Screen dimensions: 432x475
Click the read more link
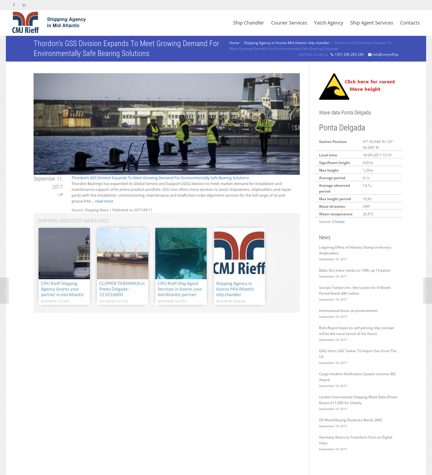coord(104,201)
